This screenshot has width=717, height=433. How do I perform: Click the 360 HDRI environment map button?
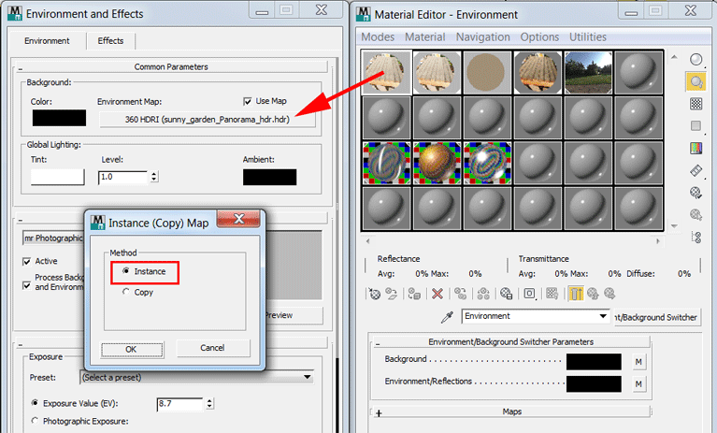(x=208, y=120)
